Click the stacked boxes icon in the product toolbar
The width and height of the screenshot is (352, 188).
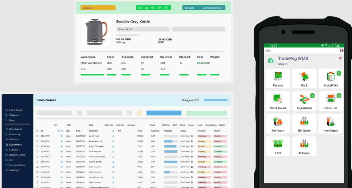pyautogui.click(x=166, y=8)
